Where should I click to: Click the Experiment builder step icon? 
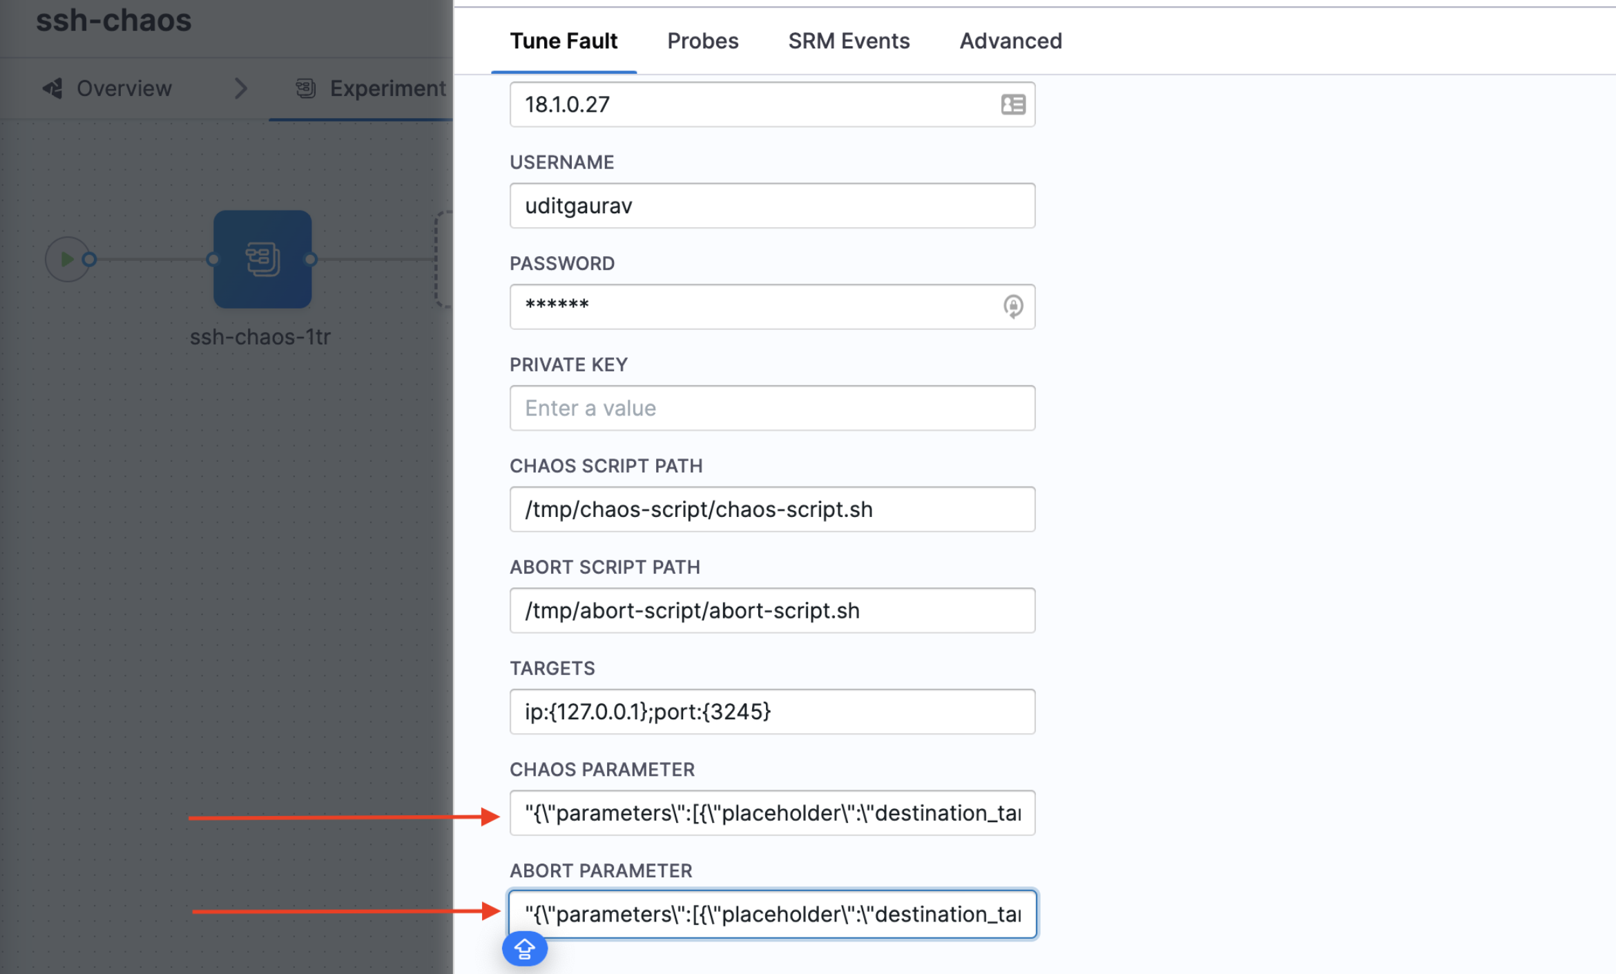click(x=305, y=88)
